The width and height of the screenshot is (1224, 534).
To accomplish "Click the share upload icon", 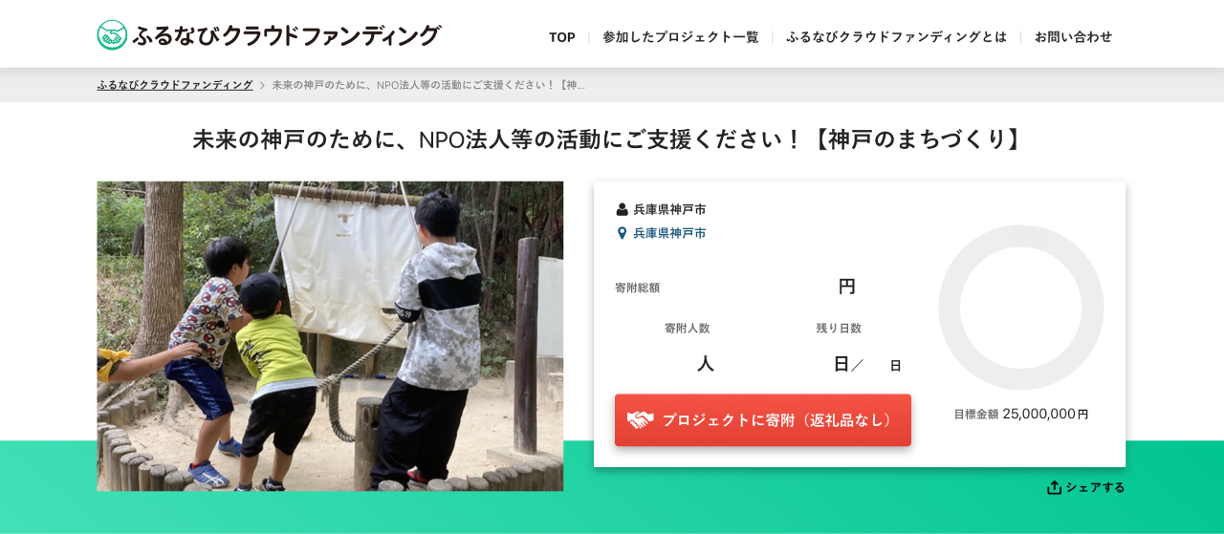I will (x=1054, y=487).
